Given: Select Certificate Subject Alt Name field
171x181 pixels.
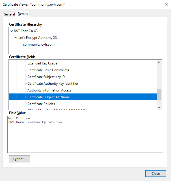Looking at the screenshot, I should click(48, 97).
